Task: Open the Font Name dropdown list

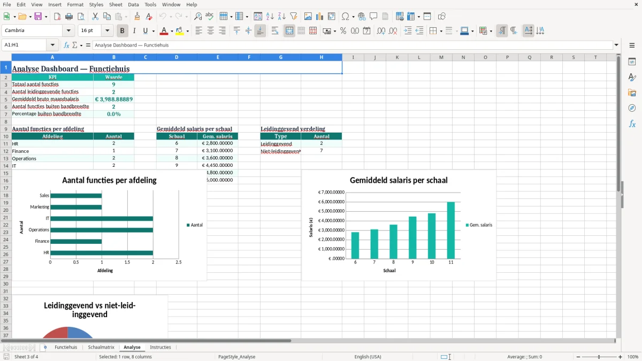Action: pyautogui.click(x=68, y=31)
